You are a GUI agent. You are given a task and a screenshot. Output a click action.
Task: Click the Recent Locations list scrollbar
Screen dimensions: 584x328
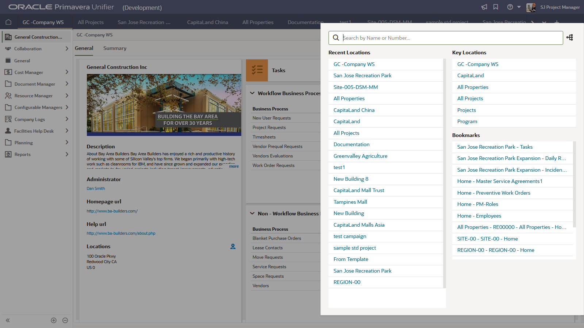coord(445,173)
